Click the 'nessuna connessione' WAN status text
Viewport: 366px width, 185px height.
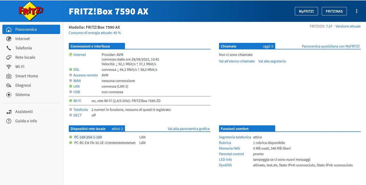tap(118, 81)
